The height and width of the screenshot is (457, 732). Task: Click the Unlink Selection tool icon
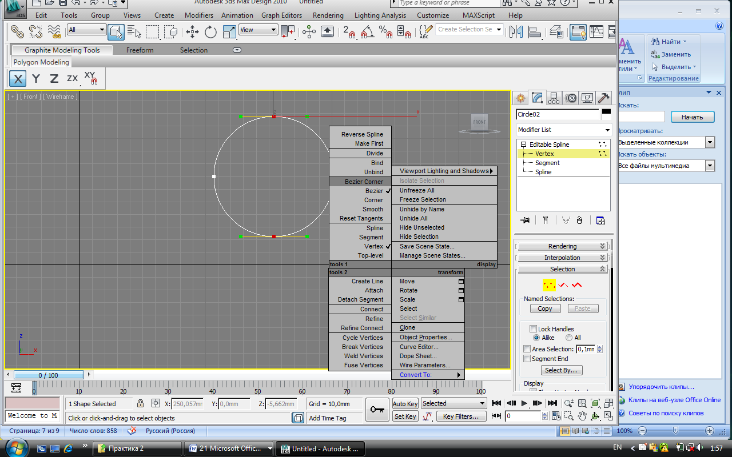pos(36,31)
